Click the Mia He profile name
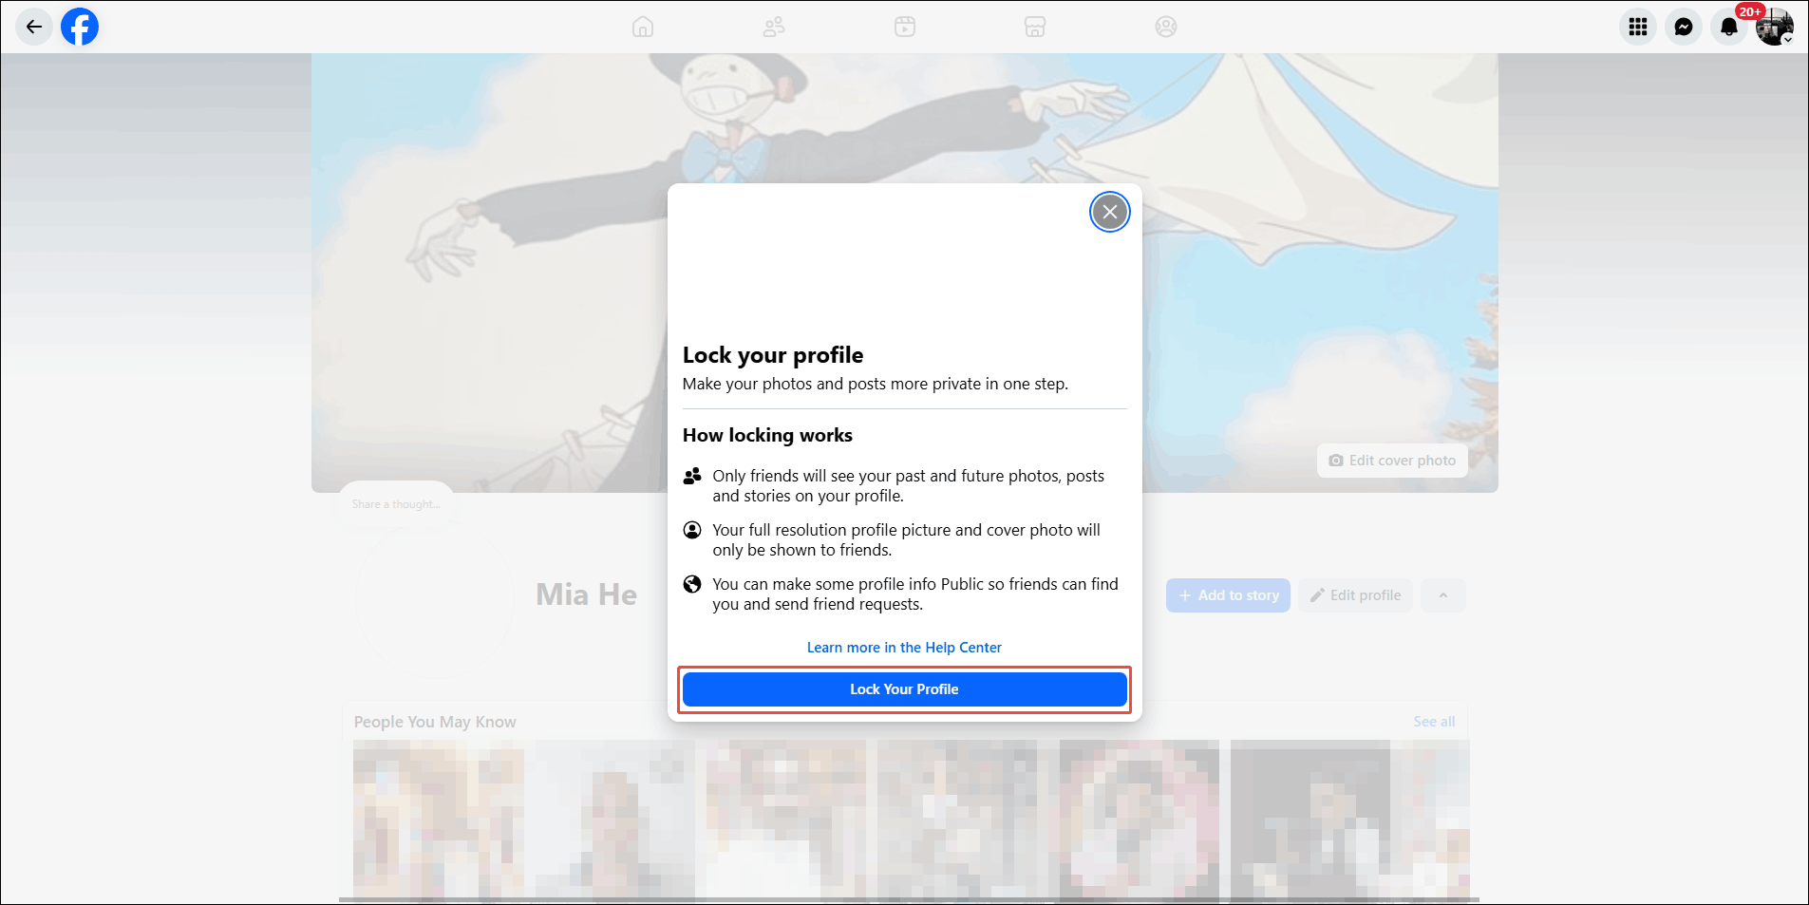This screenshot has height=905, width=1809. 586,594
